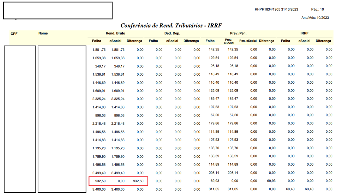The height and width of the screenshot is (194, 338).
Task: Select the 2.325,24 Rend. Bruto eSocial value
Action: pos(118,99)
